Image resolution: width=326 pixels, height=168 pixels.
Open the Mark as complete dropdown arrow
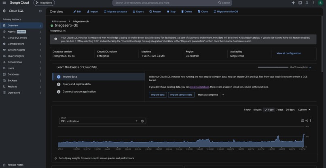tap(223, 94)
